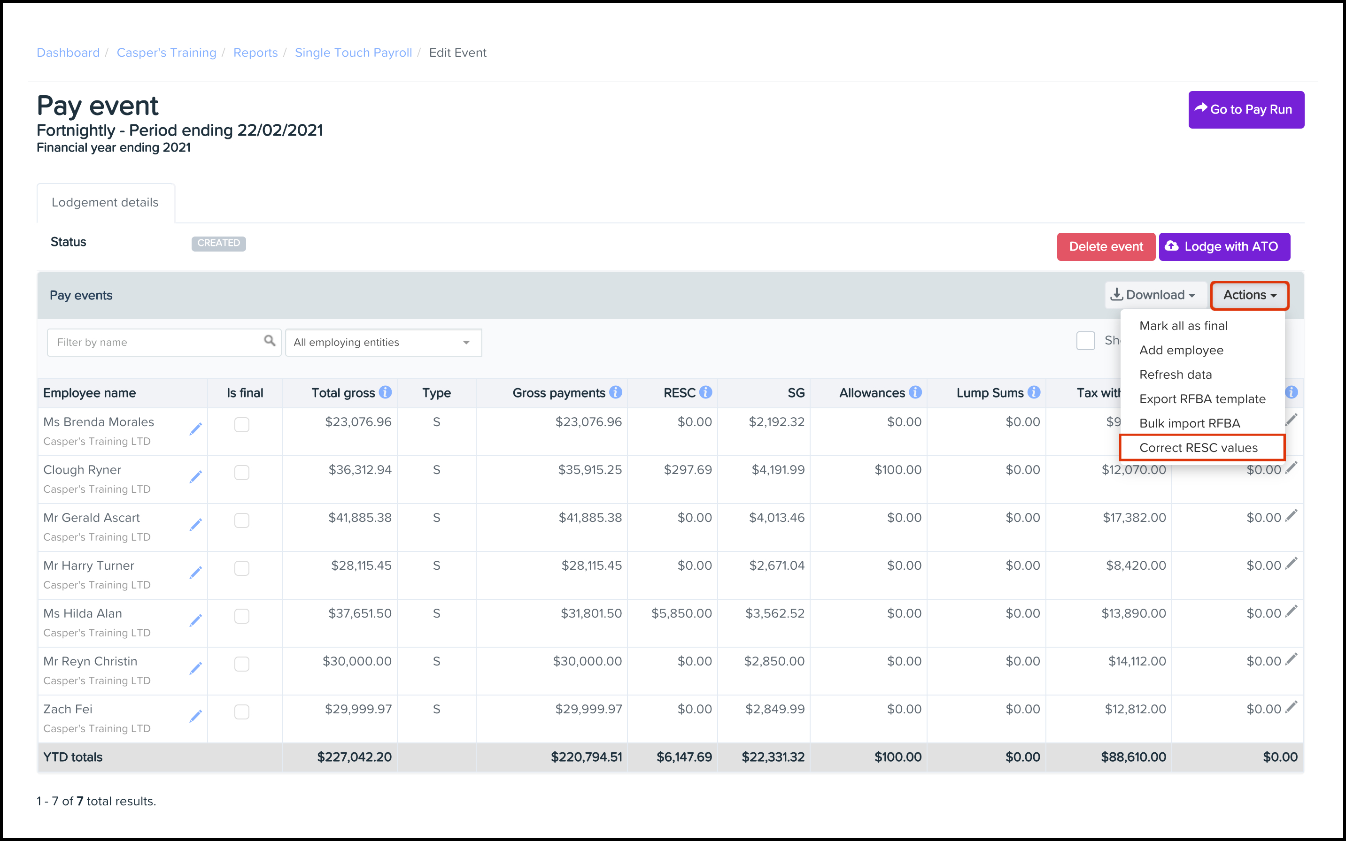The image size is (1346, 841).
Task: Click the grey pencil in Mr Harry Turner's last column
Action: coord(1292,563)
